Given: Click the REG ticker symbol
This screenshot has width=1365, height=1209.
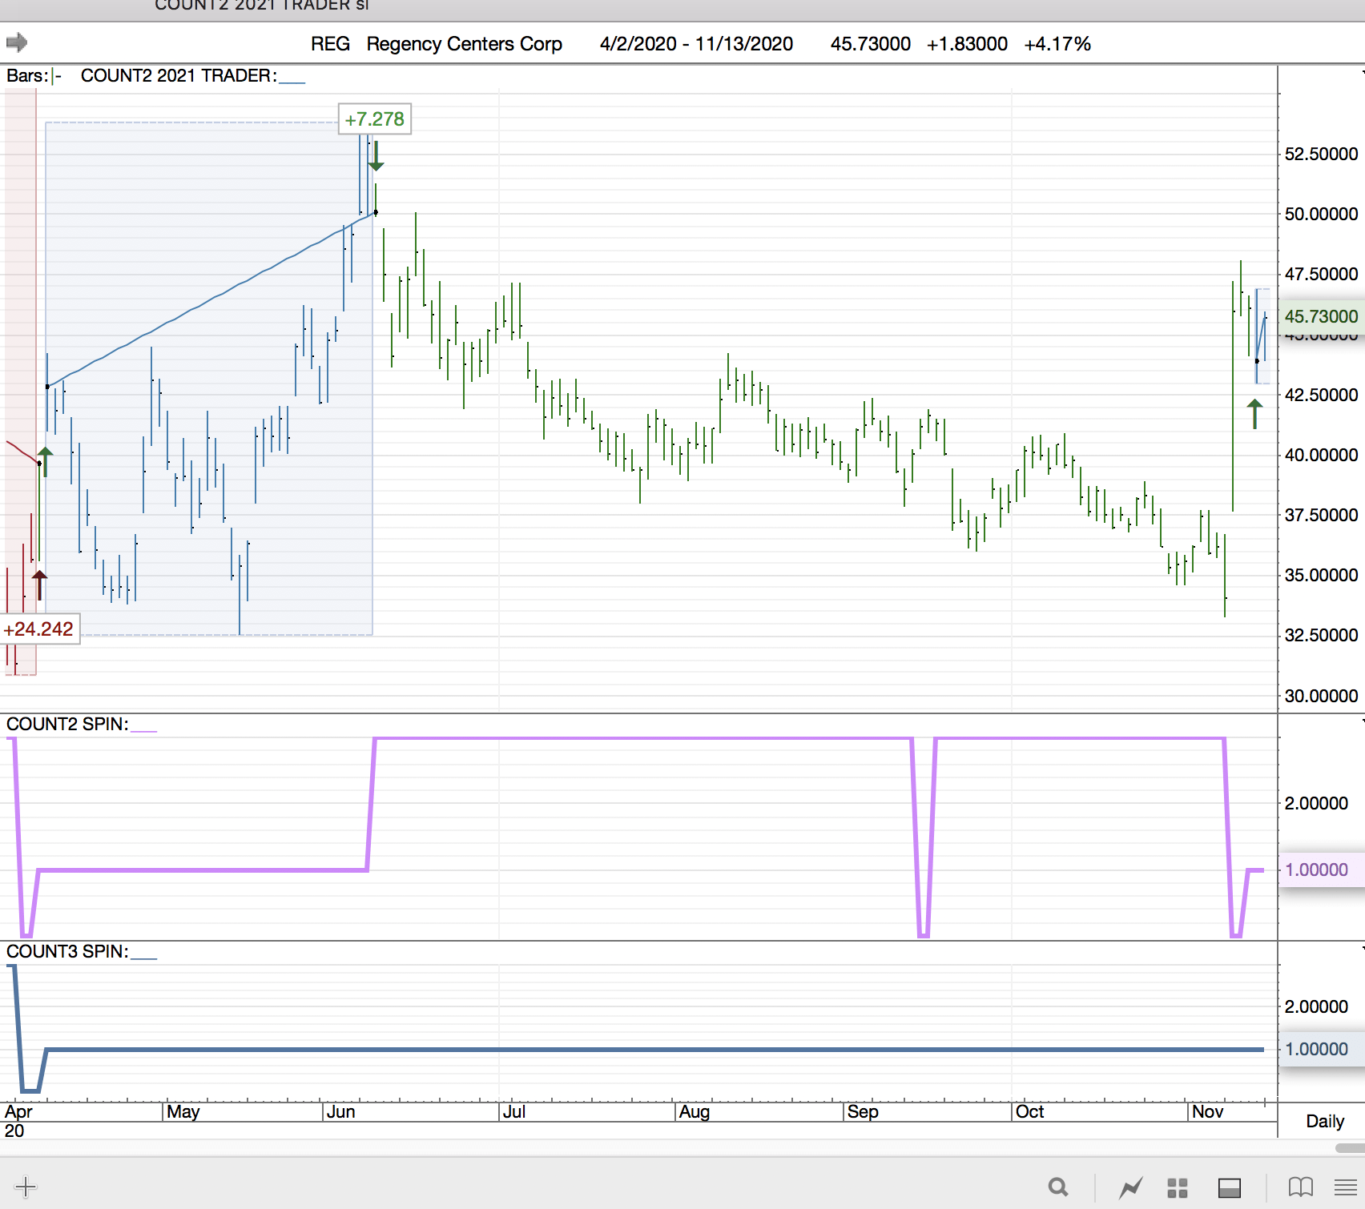Looking at the screenshot, I should point(330,44).
